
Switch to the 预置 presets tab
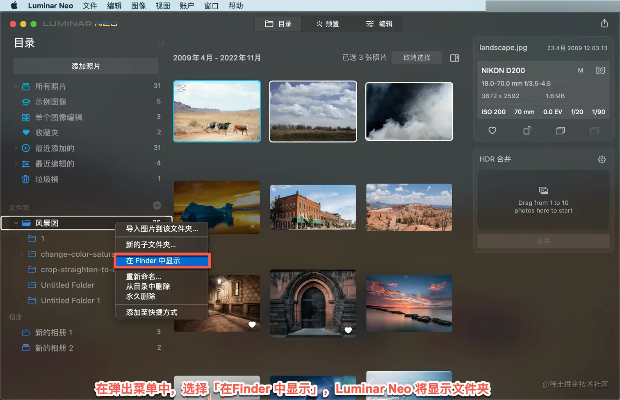click(x=327, y=24)
